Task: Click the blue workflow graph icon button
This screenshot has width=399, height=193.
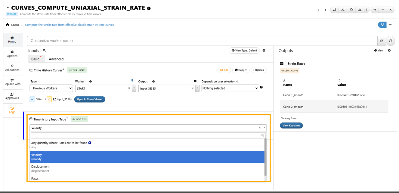Action: (382, 25)
